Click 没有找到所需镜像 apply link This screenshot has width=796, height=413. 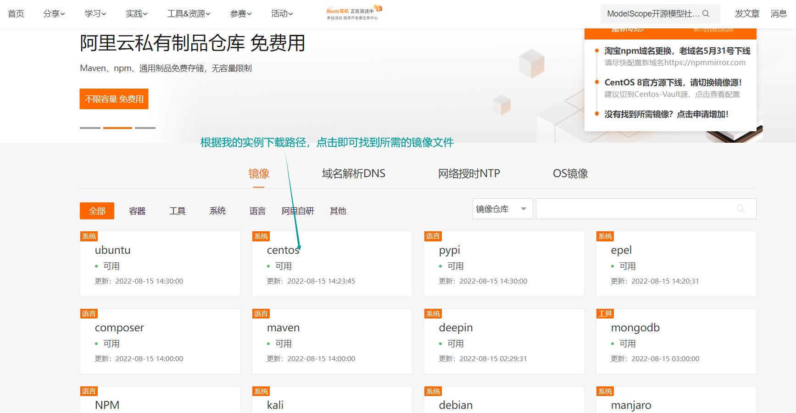pyautogui.click(x=666, y=114)
